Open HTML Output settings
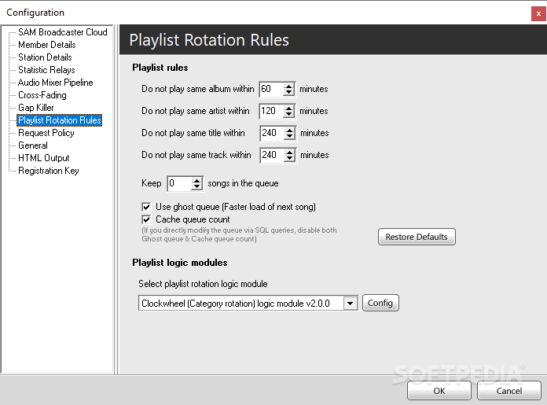Image resolution: width=547 pixels, height=405 pixels. point(44,158)
